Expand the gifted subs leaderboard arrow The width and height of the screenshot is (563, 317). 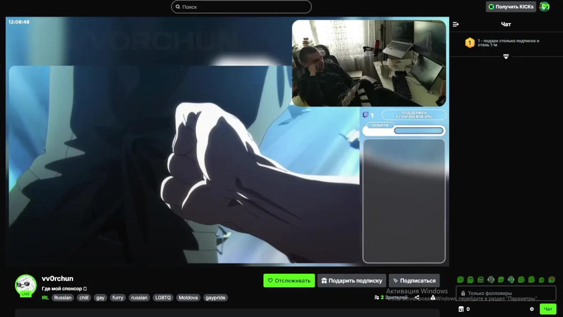click(x=506, y=56)
